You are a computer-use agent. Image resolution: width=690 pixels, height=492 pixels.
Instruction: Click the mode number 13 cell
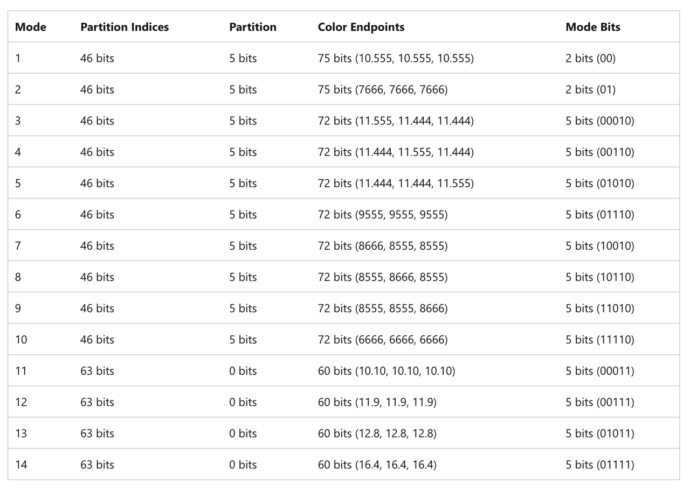(21, 433)
